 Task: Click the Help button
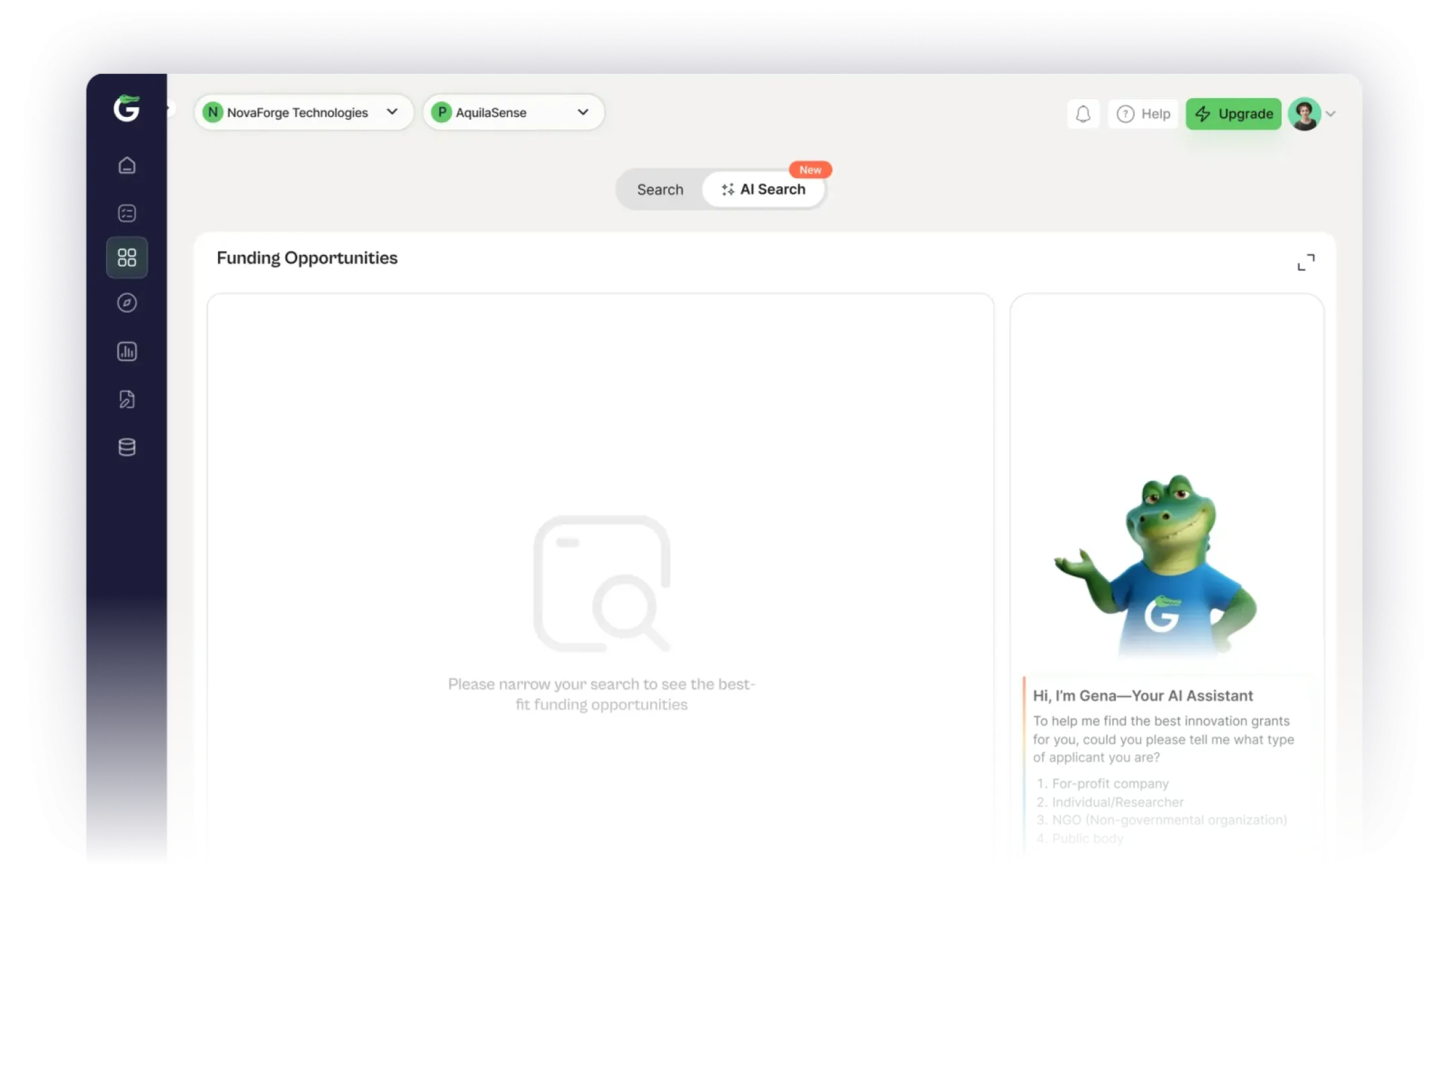(x=1144, y=114)
